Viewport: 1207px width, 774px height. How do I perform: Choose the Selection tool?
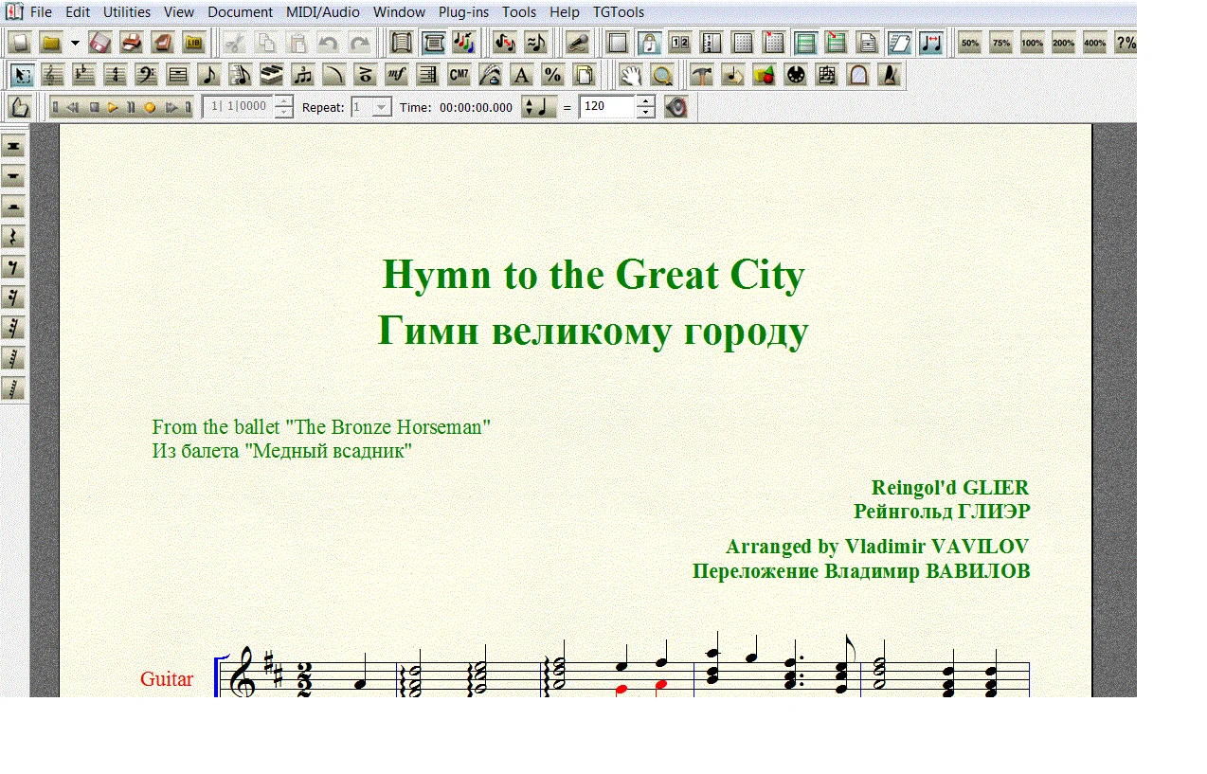click(22, 75)
